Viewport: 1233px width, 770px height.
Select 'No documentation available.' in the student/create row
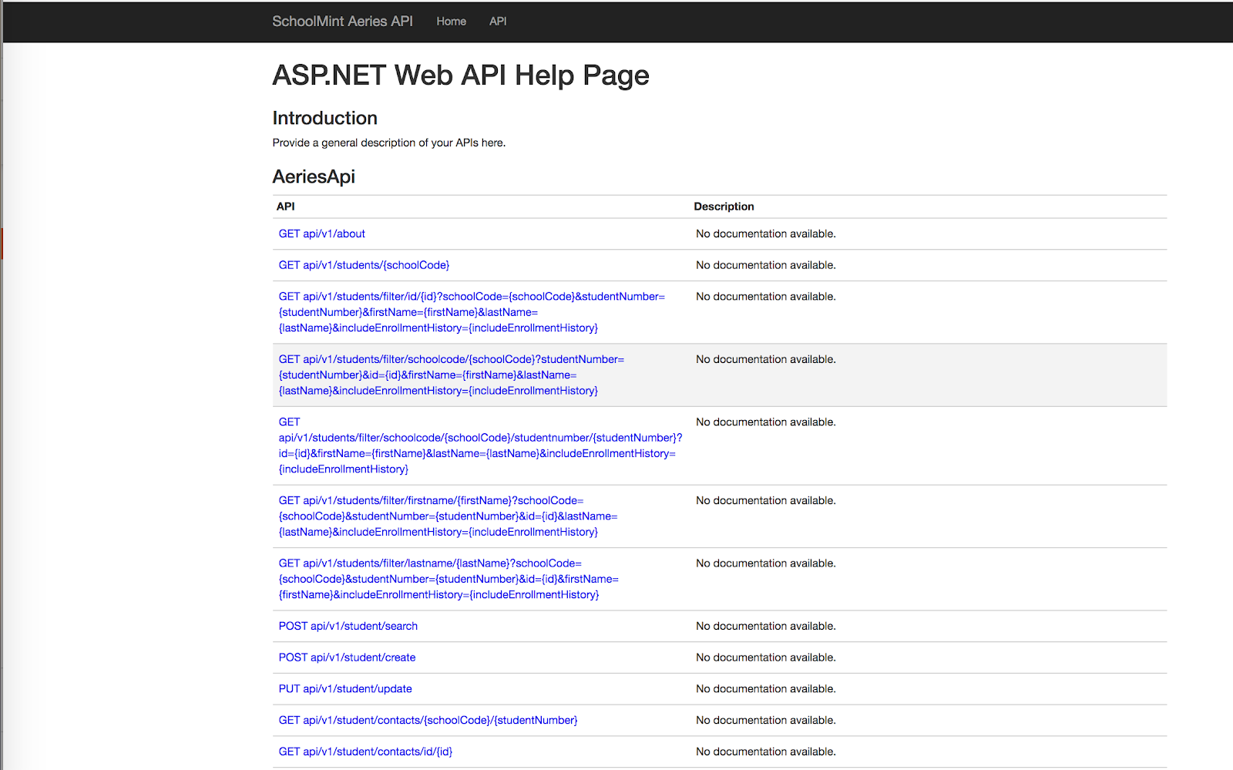tap(766, 657)
